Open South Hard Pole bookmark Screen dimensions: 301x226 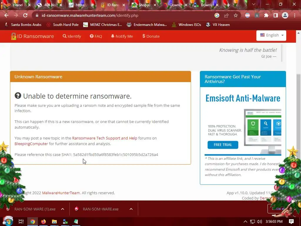click(x=63, y=25)
